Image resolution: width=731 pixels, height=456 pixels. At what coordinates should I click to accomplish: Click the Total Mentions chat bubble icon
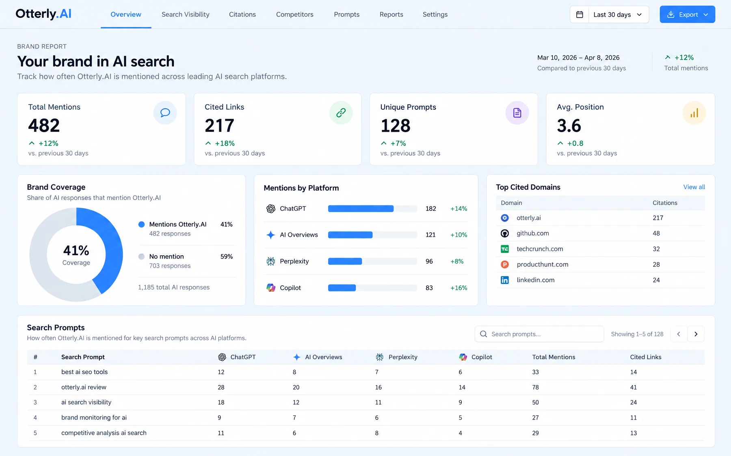pos(165,113)
